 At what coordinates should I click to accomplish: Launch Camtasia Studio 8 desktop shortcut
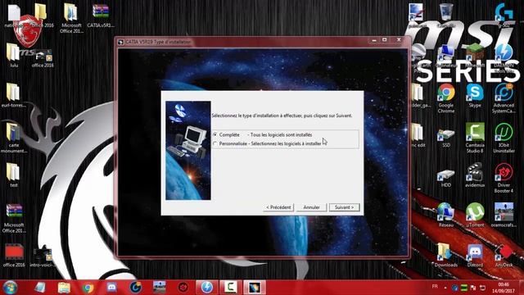(475, 138)
